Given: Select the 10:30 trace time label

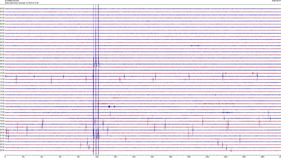Looking at the screenshot, I should [2, 73].
